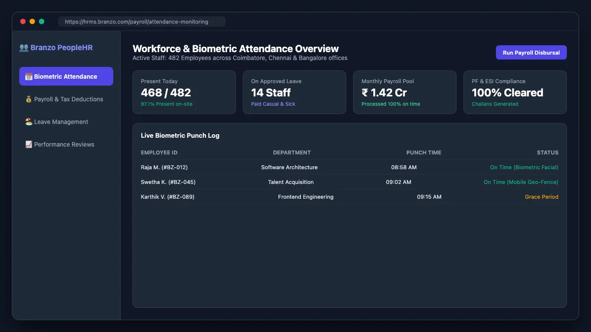
Task: Click the 14 Staff value
Action: [x=271, y=92]
